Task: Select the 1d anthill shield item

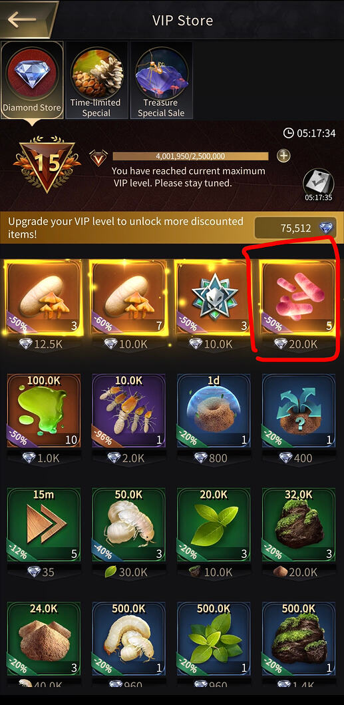Action: [214, 411]
